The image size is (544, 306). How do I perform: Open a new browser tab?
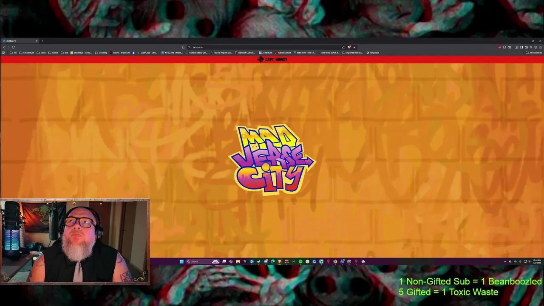coord(42,41)
